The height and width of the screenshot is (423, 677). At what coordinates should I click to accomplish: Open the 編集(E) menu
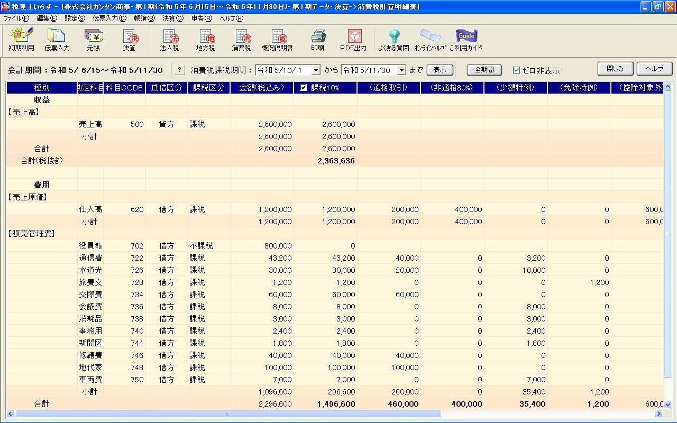point(47,18)
